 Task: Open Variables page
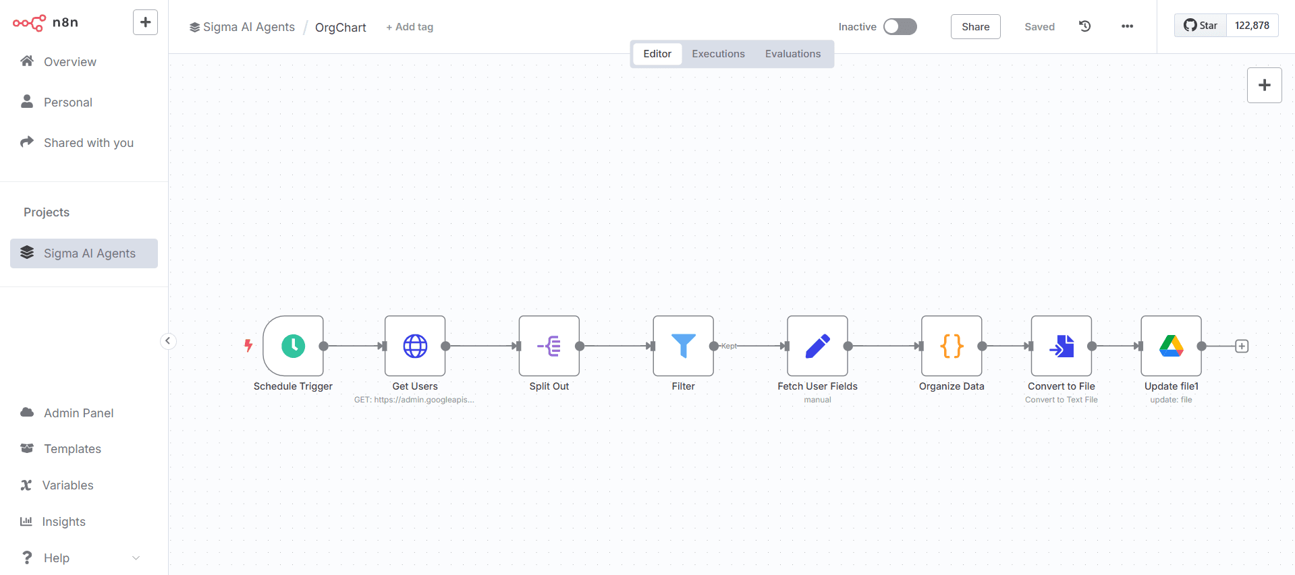click(84, 485)
